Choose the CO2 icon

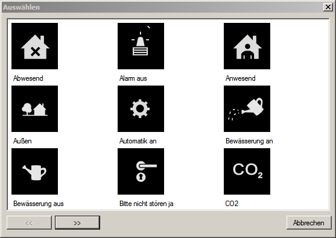[x=247, y=172]
